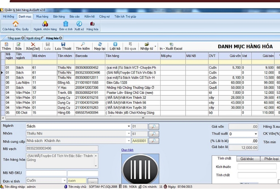Expand the Thuế suất dropdown
280x189 pixels.
coord(256,134)
